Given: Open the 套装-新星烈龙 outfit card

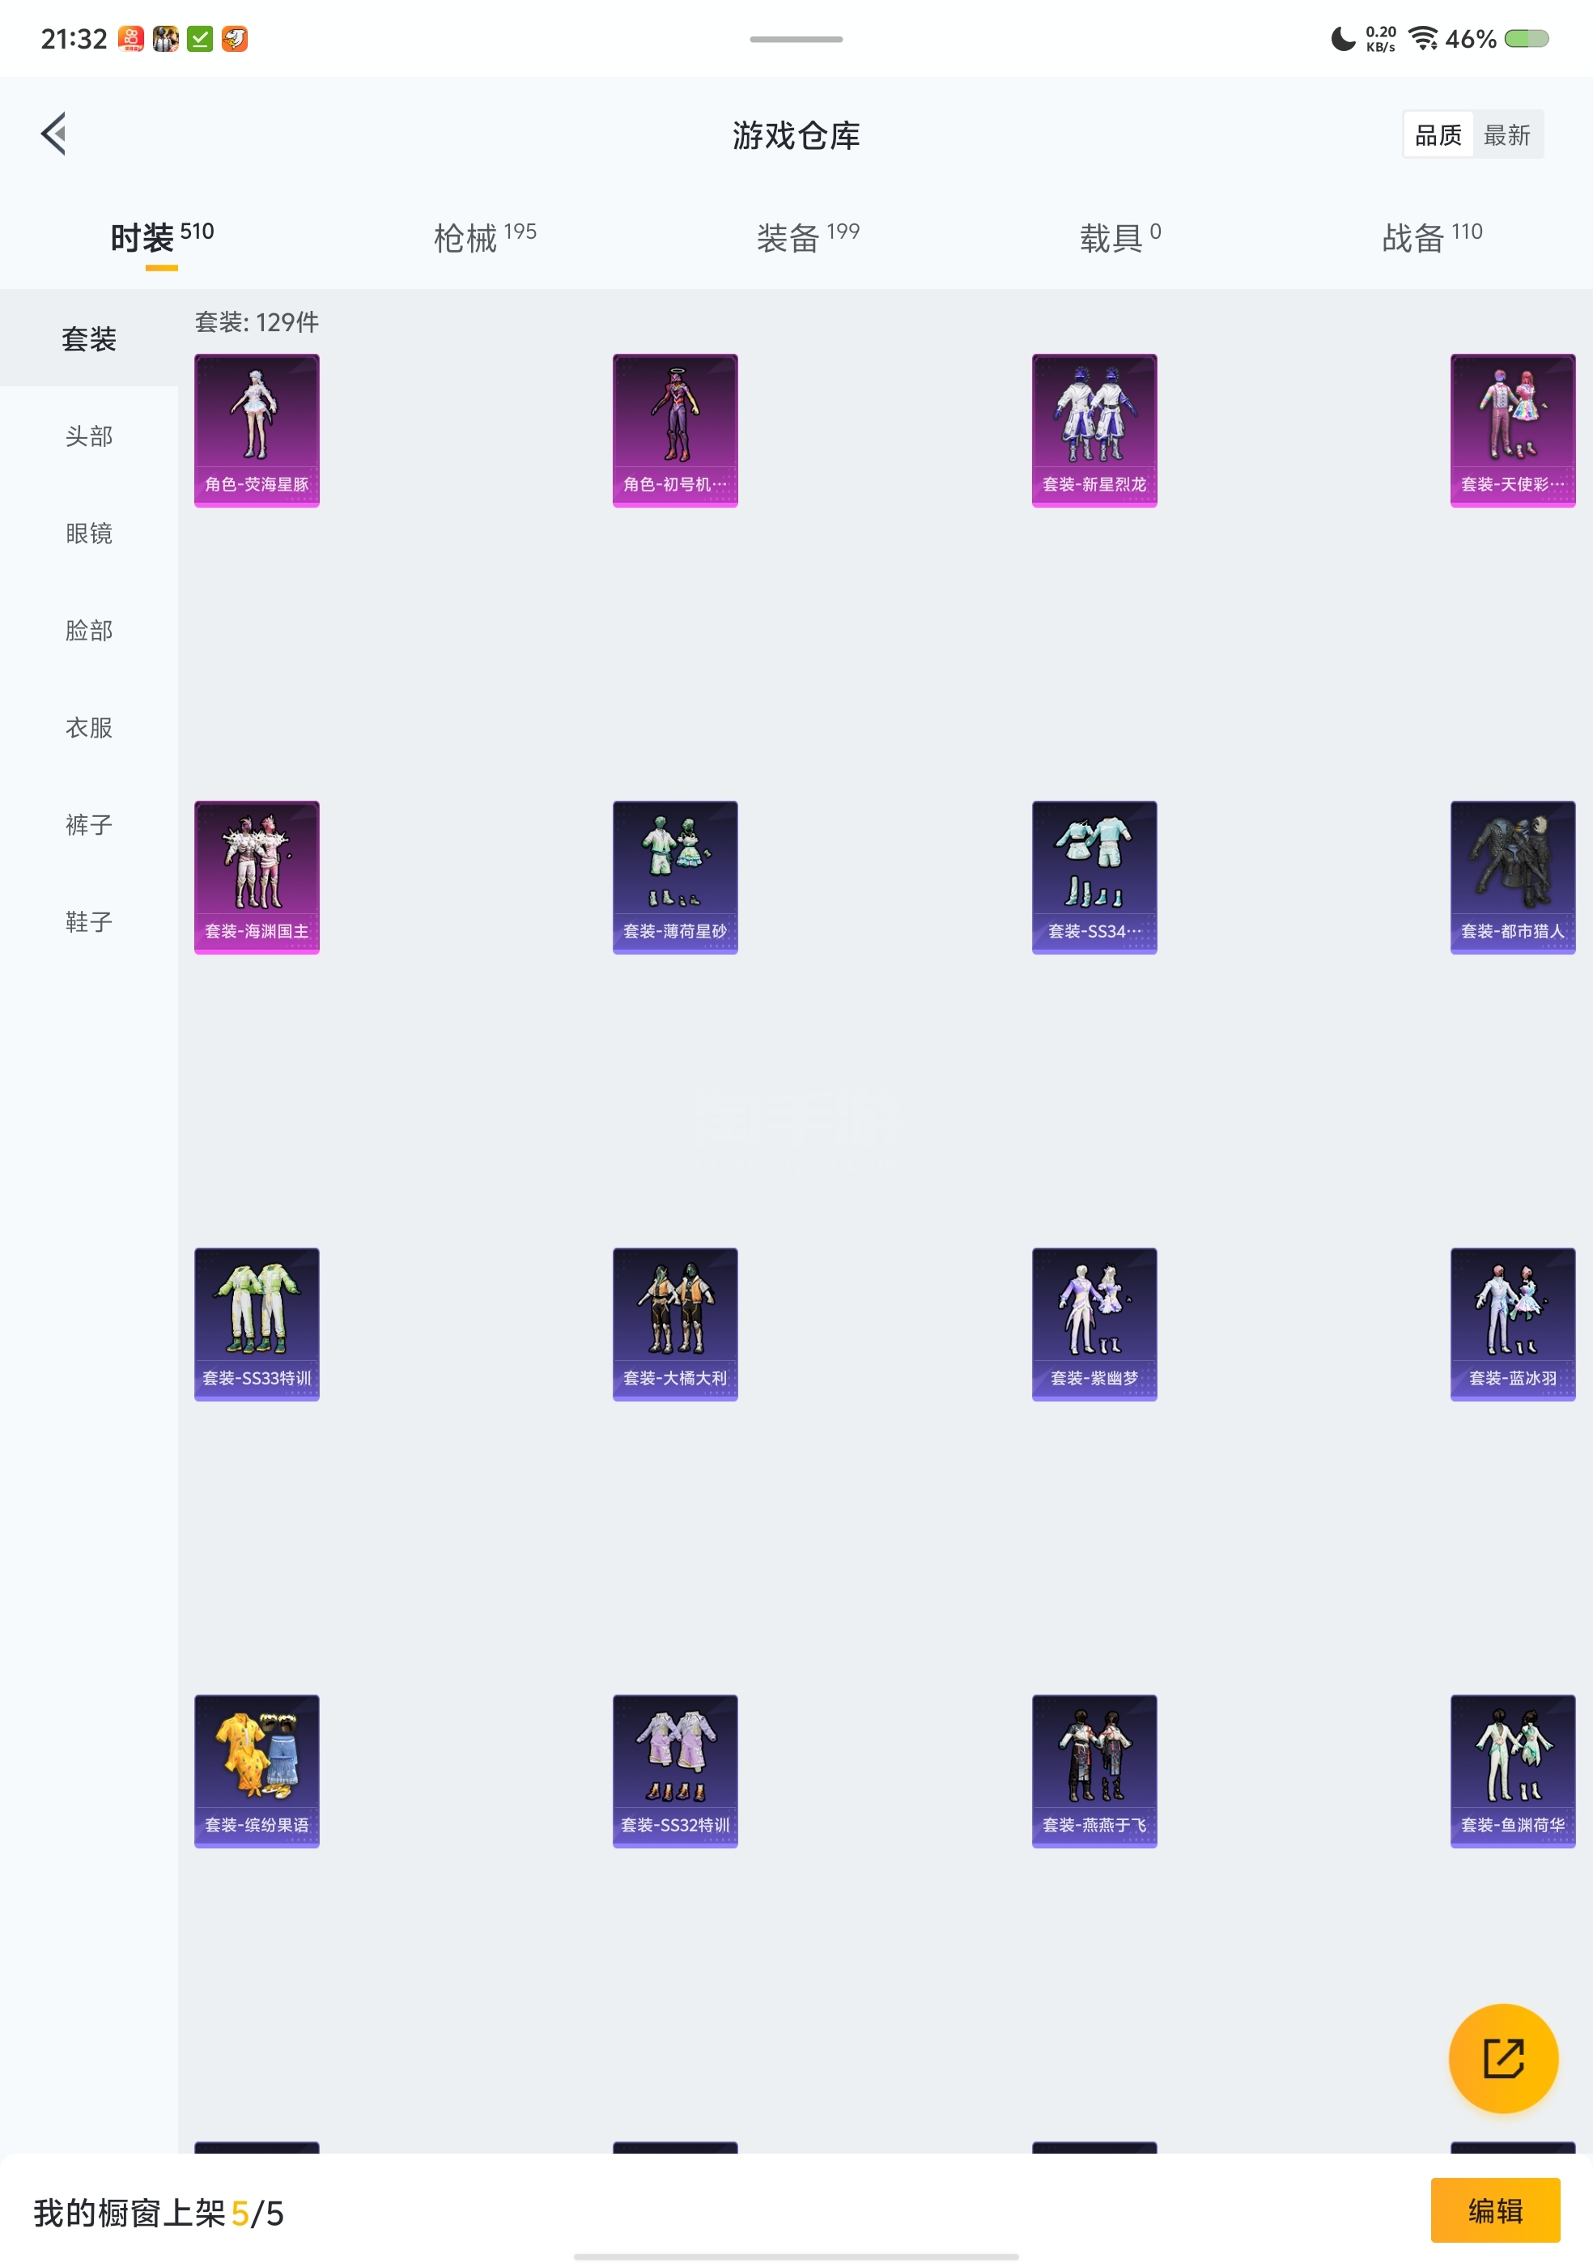Looking at the screenshot, I should tap(1094, 429).
